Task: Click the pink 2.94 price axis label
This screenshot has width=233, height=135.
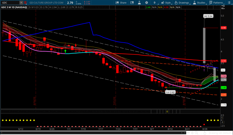Action: pyautogui.click(x=223, y=76)
